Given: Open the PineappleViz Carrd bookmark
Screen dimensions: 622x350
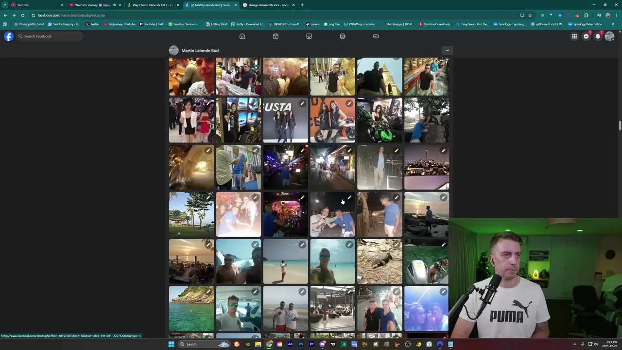Looking at the screenshot, I should click(29, 24).
